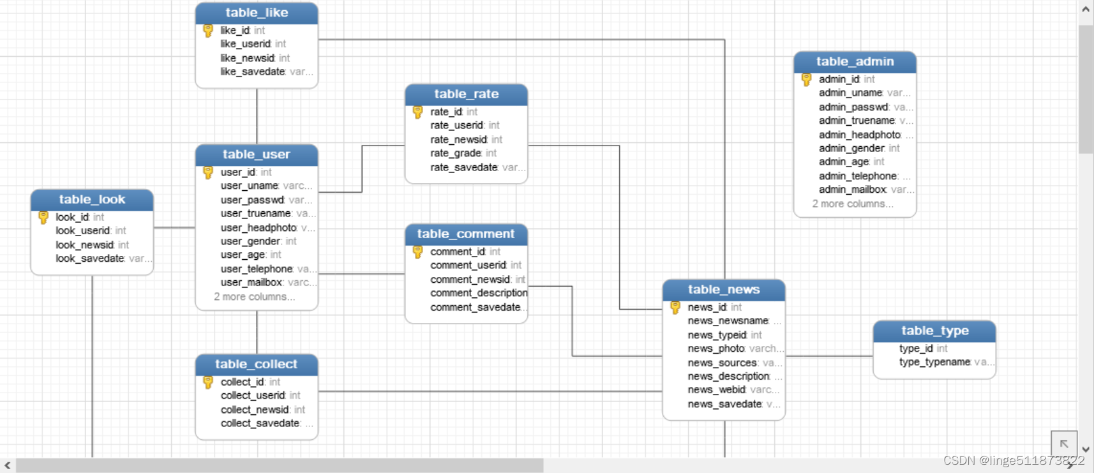Viewport: 1094px width, 473px height.
Task: Click the rate_grade column
Action: [463, 153]
